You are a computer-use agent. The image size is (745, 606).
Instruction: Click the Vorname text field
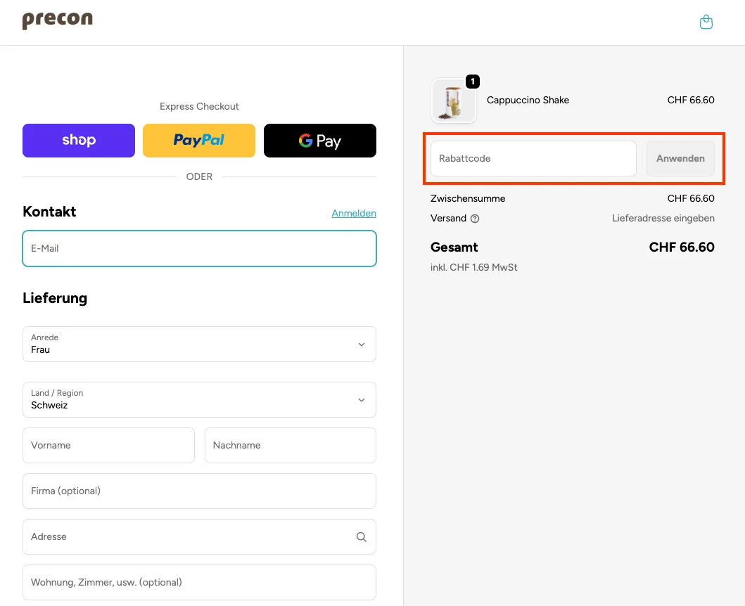108,446
